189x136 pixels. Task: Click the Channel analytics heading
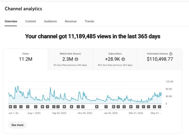tap(23, 9)
